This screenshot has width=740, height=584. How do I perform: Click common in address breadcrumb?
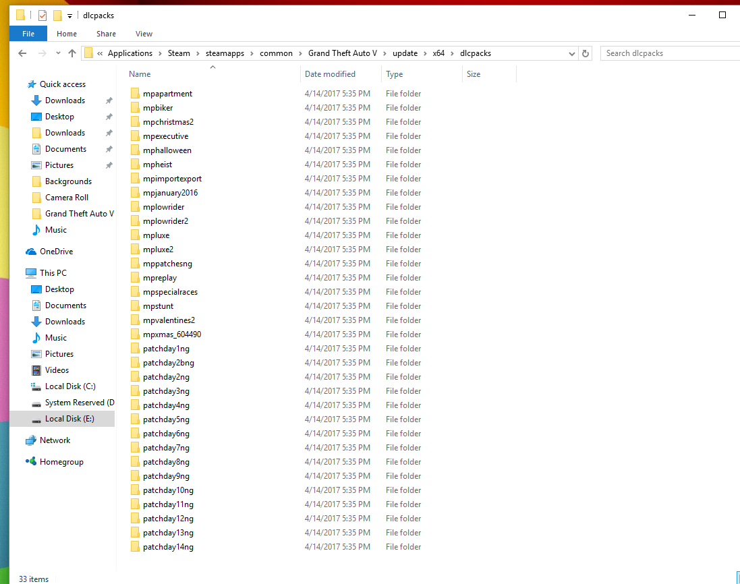pos(276,53)
